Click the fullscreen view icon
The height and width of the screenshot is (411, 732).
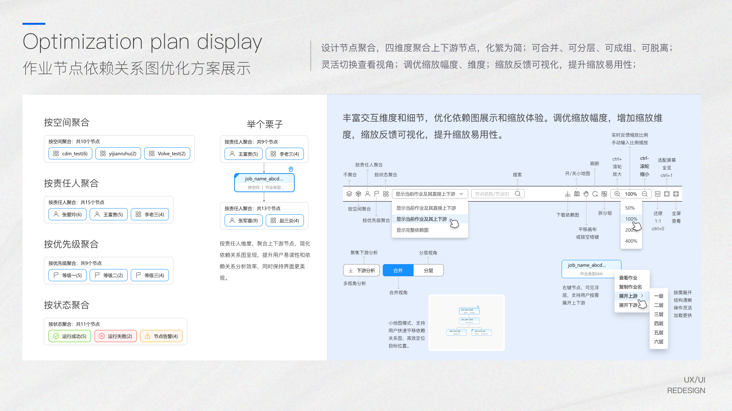tap(676, 194)
